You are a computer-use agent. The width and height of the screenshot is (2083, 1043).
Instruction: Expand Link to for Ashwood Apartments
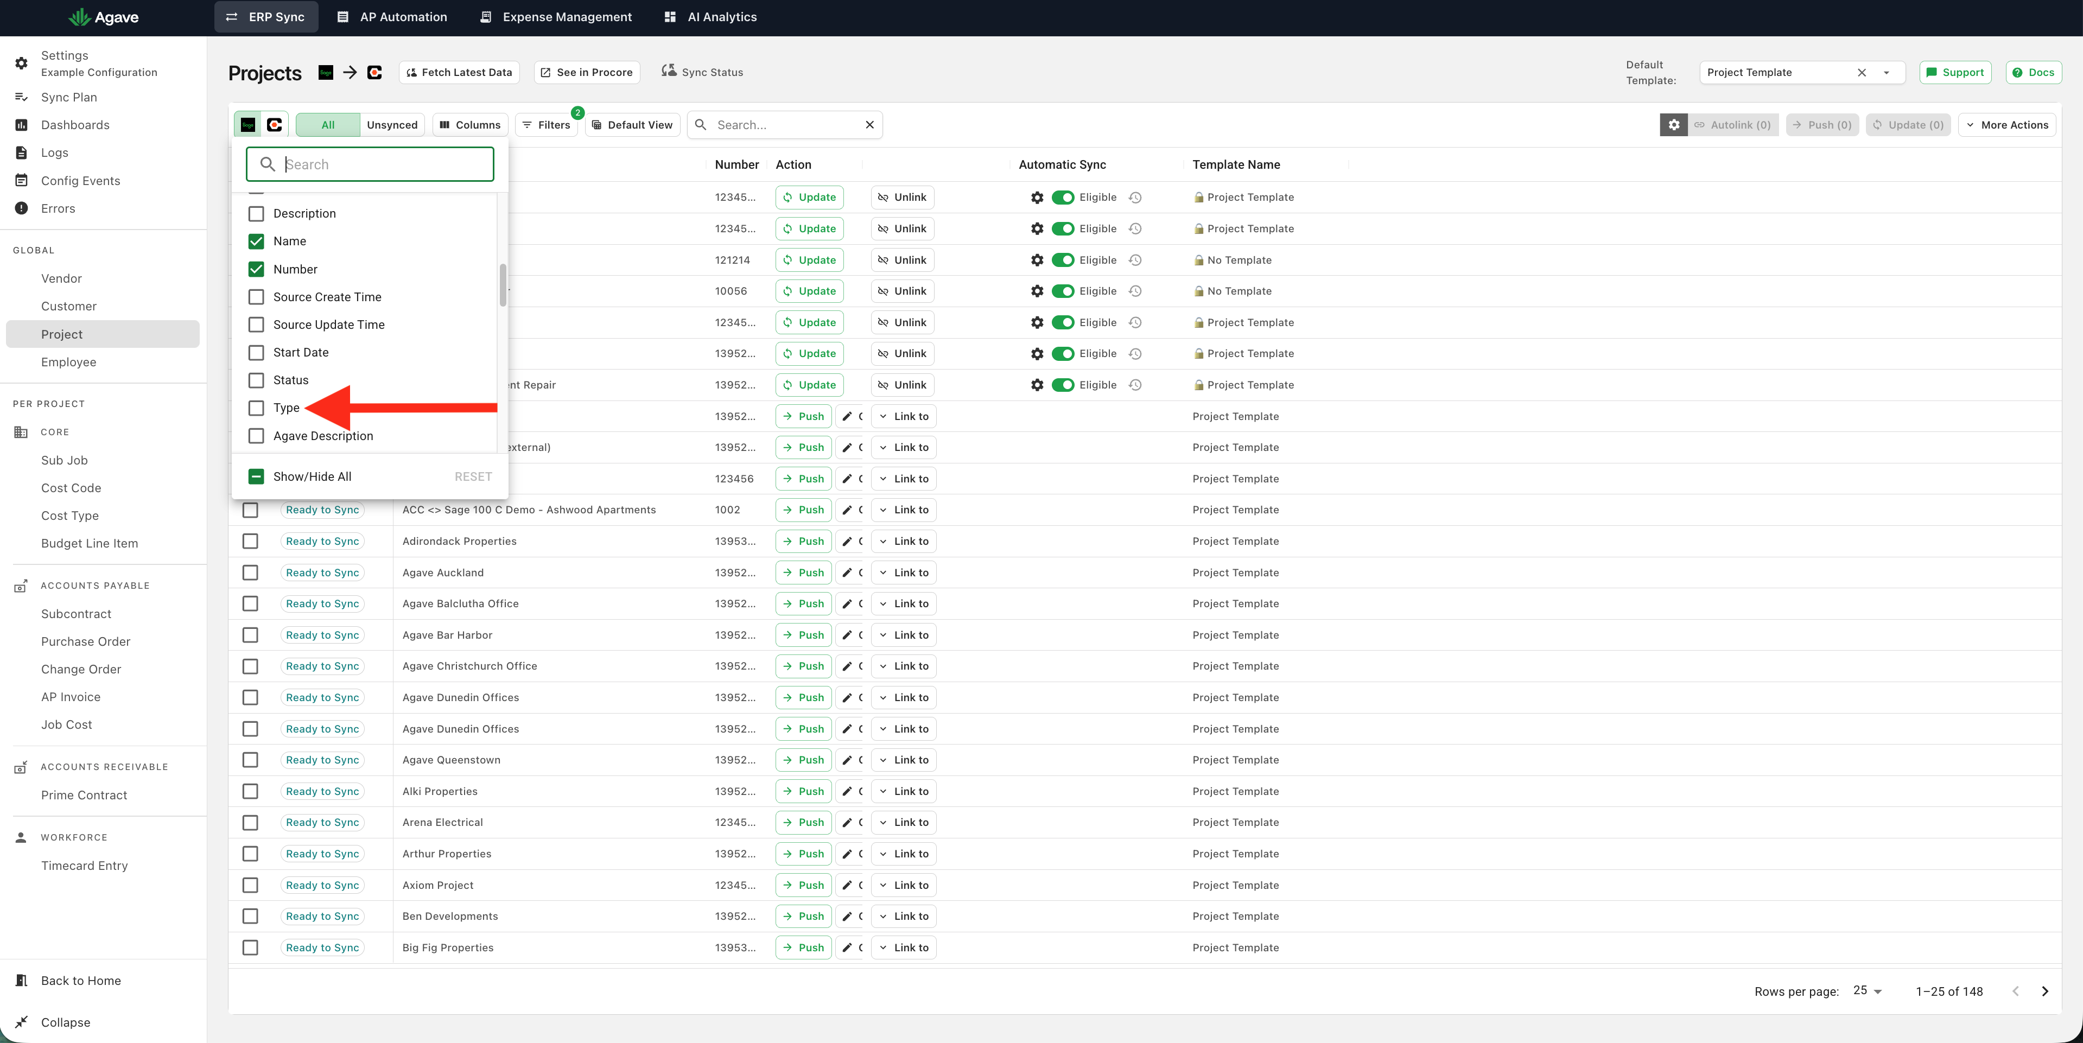pyautogui.click(x=903, y=510)
